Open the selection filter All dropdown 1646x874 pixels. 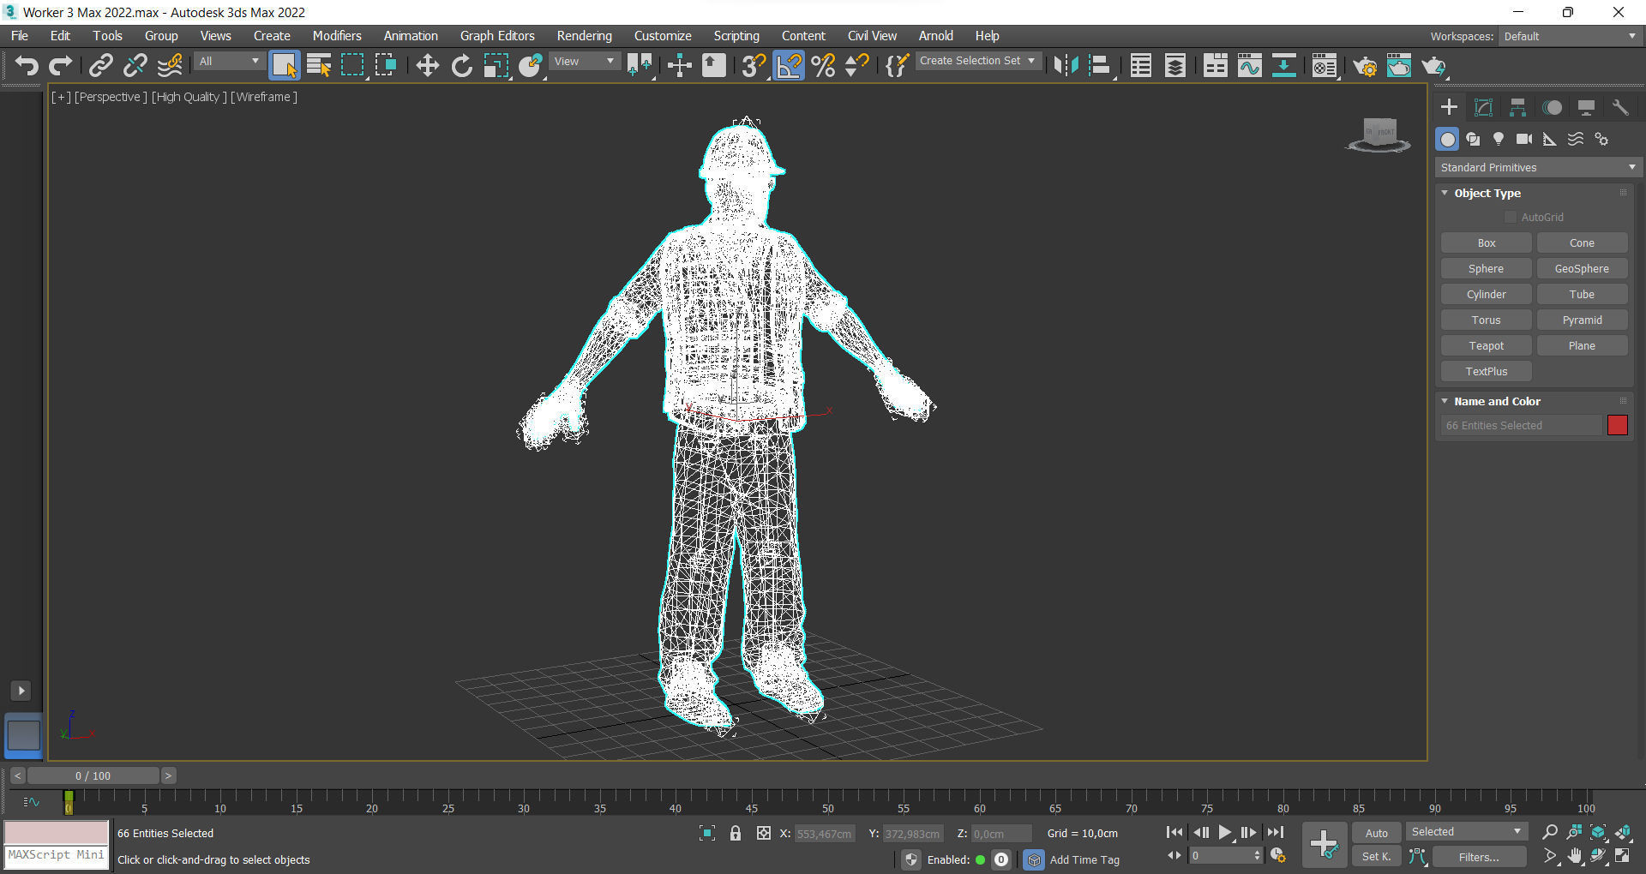click(229, 62)
